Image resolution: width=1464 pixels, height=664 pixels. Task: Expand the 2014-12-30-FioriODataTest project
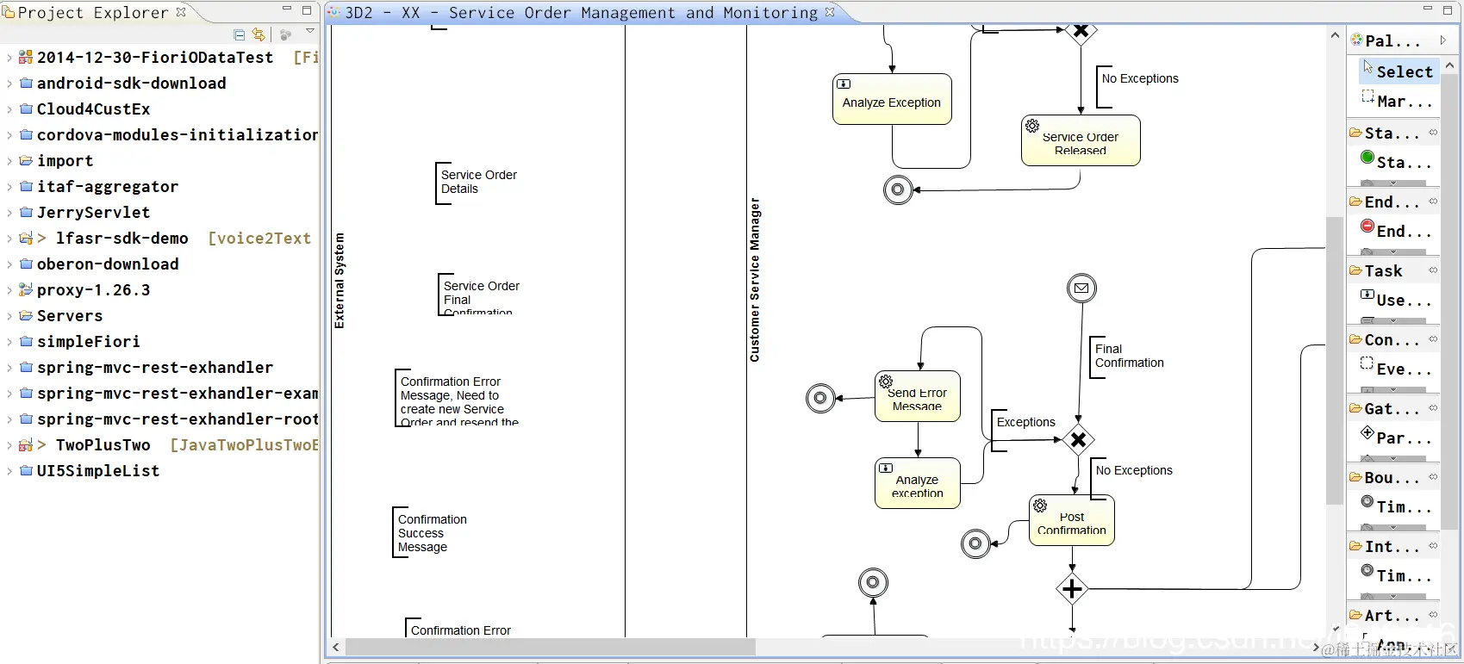point(9,58)
